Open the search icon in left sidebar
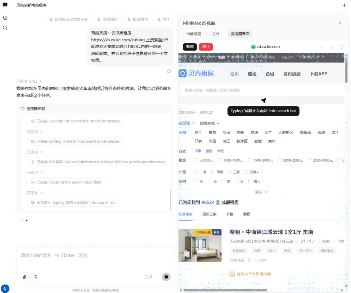The image size is (351, 293). click(x=5, y=28)
